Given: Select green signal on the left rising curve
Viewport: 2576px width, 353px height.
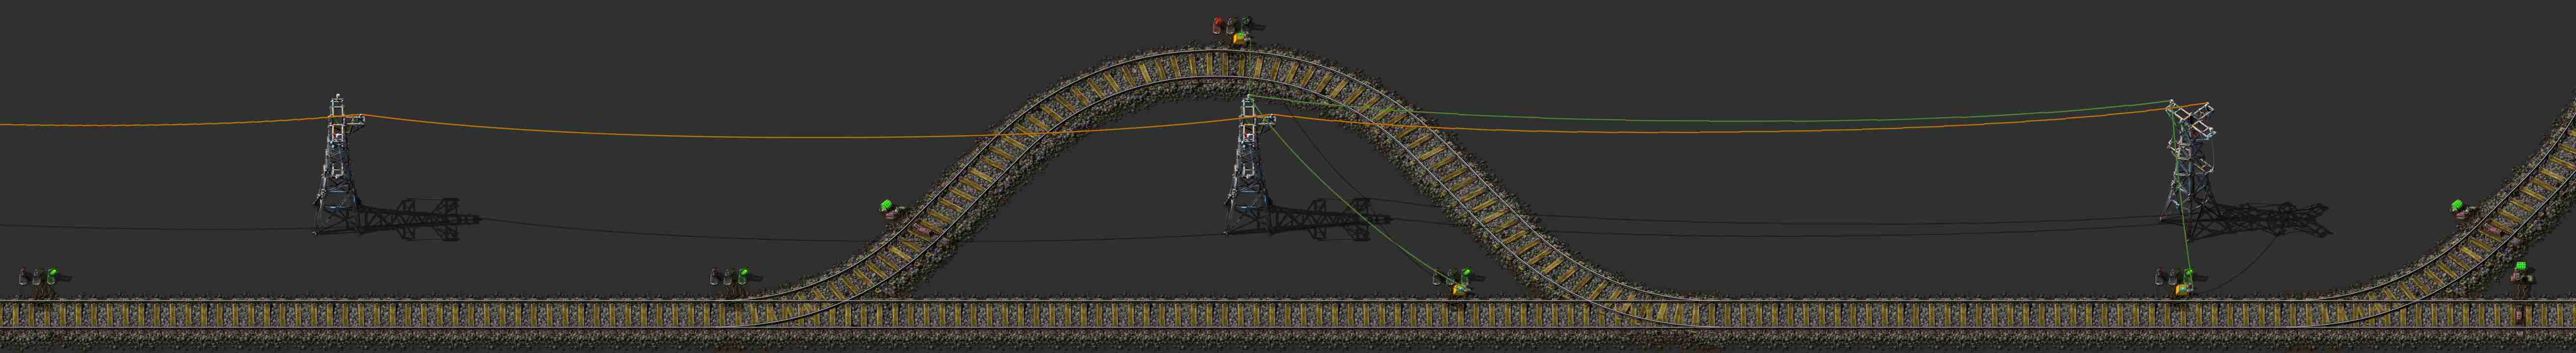Looking at the screenshot, I should point(890,209).
